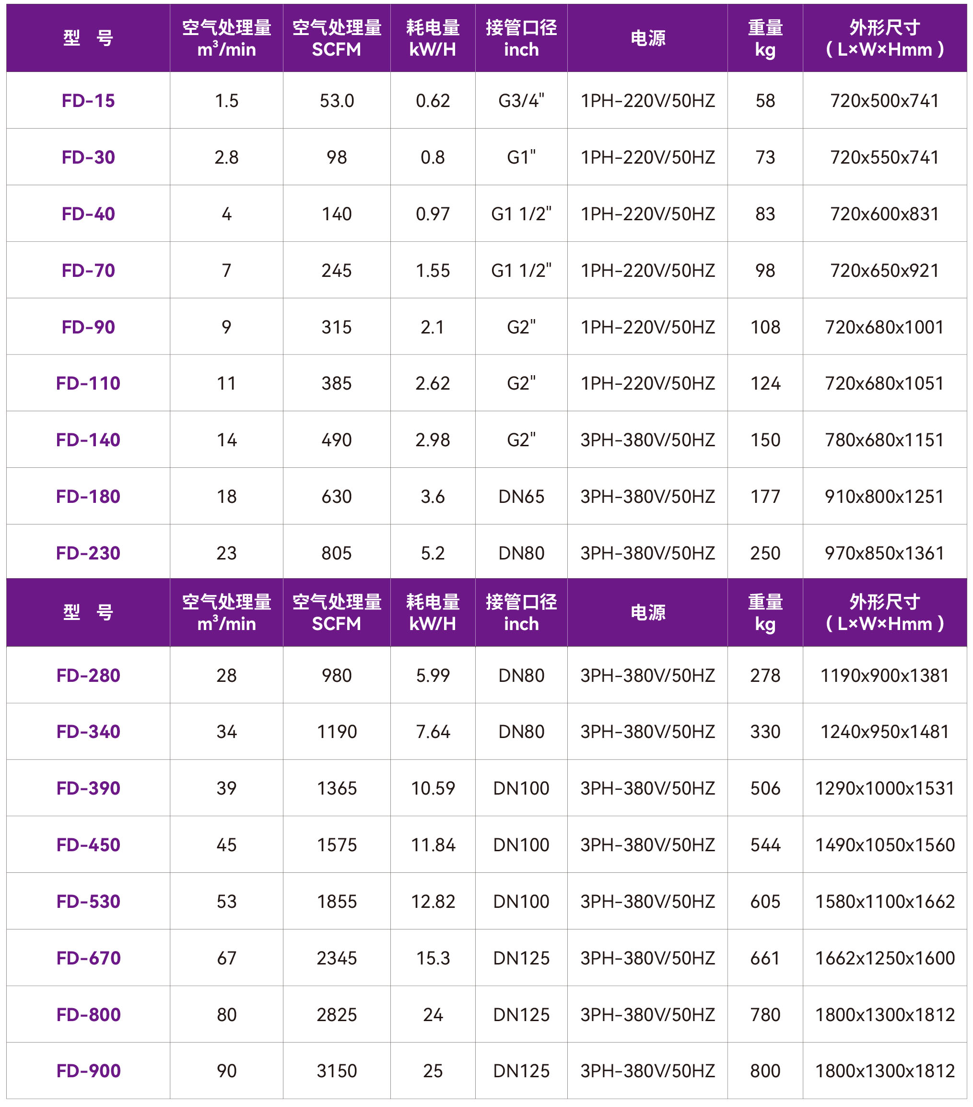Image resolution: width=973 pixels, height=1107 pixels.
Task: Select the top 耗电量 kW/H header
Action: (x=433, y=38)
